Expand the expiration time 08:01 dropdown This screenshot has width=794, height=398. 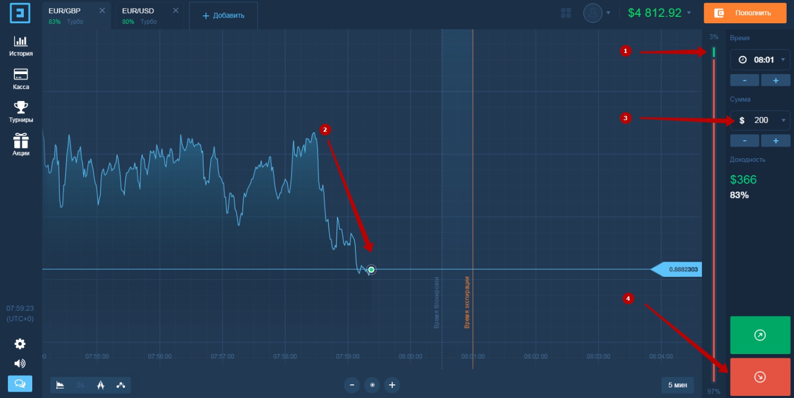point(783,60)
